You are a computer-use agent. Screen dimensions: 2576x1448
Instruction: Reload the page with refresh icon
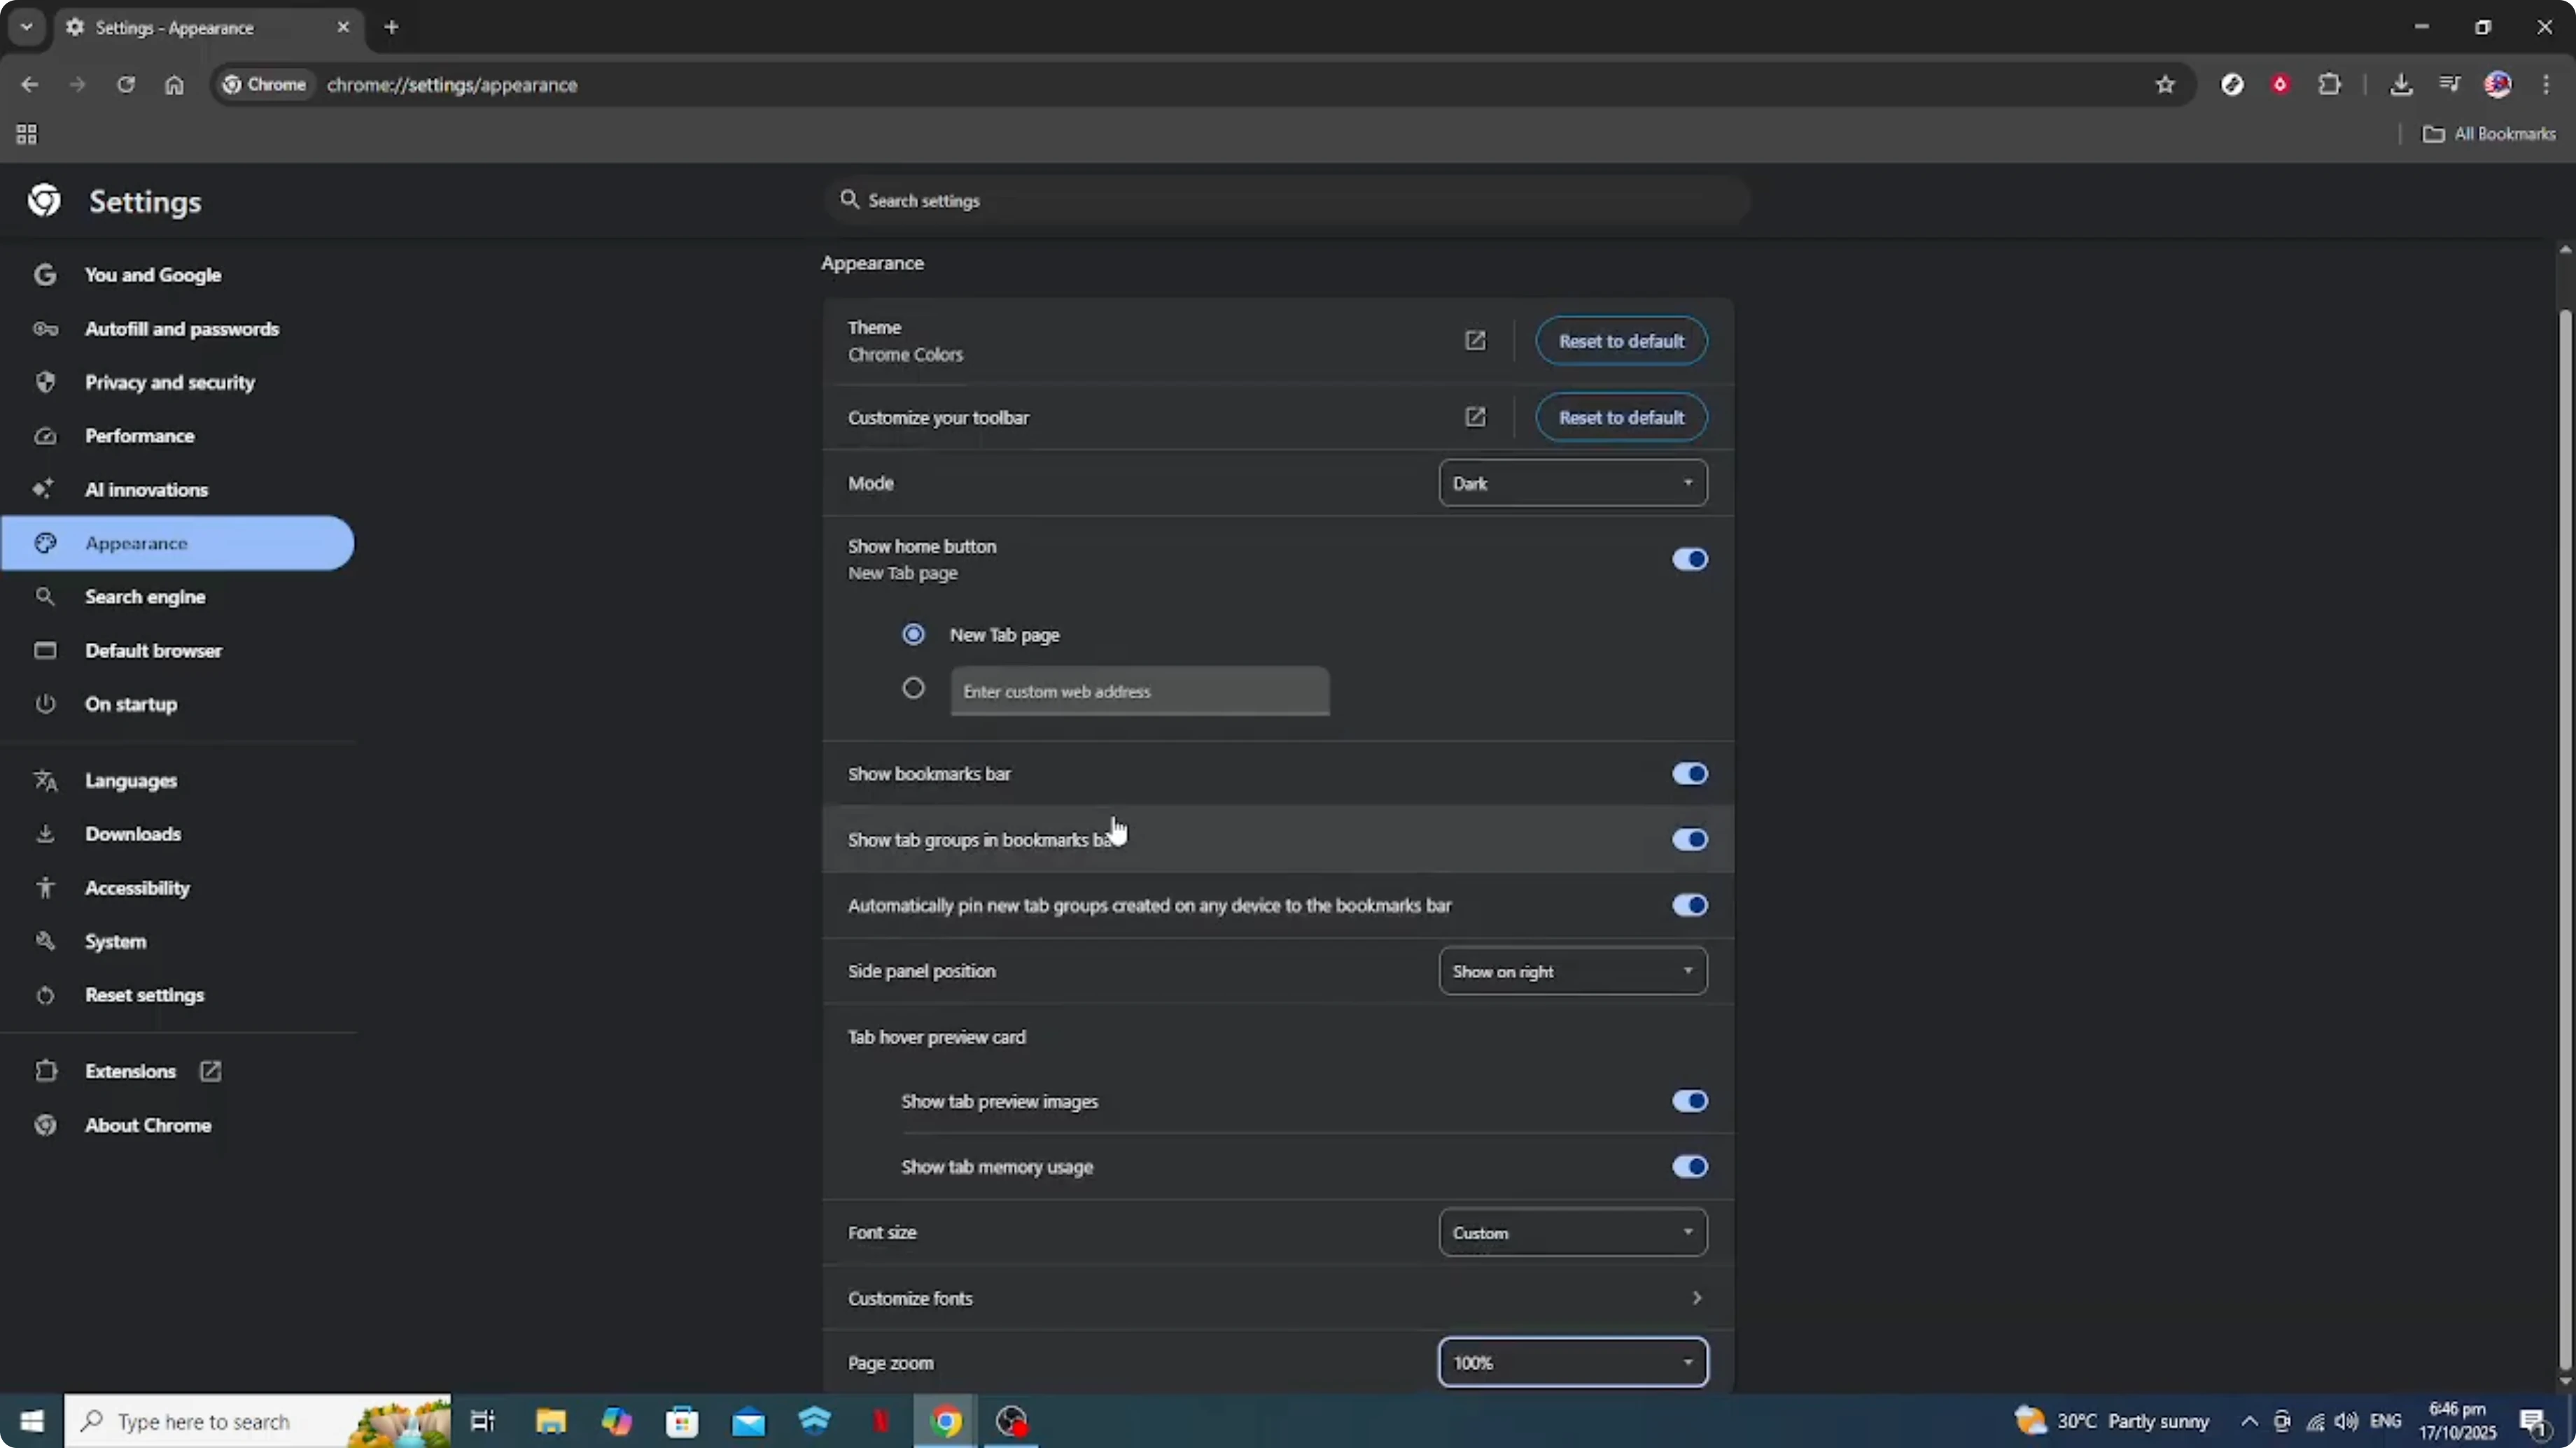(x=125, y=85)
